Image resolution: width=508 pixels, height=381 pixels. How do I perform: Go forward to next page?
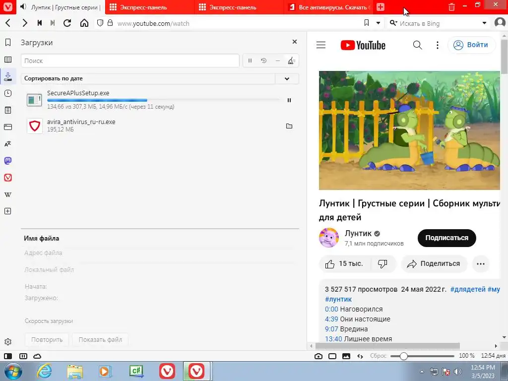25,23
